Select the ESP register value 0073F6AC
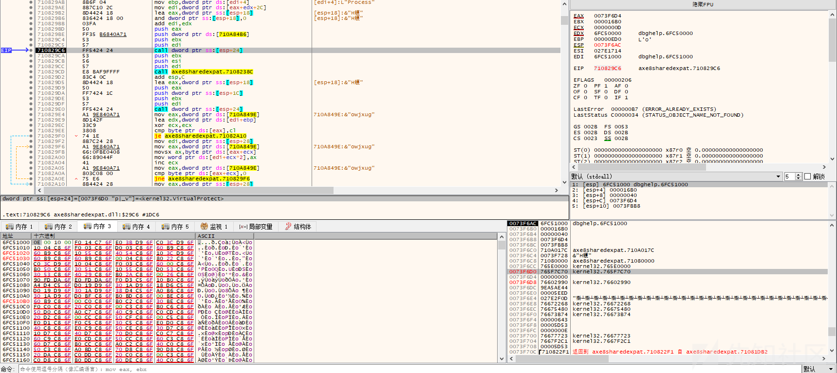837x373 pixels. coord(607,45)
